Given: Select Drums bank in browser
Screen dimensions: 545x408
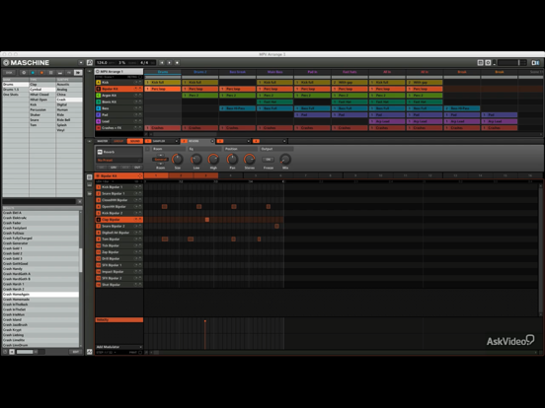Looking at the screenshot, I should 16,85.
